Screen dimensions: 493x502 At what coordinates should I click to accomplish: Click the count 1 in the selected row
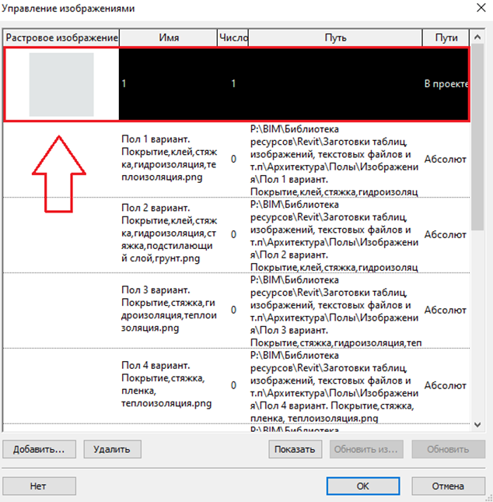(233, 84)
